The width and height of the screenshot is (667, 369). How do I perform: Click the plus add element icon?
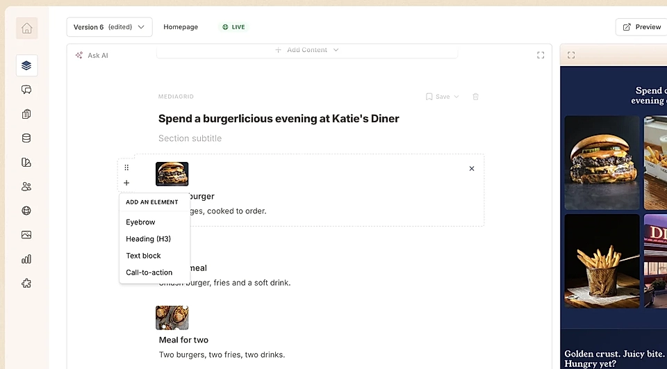point(126,183)
